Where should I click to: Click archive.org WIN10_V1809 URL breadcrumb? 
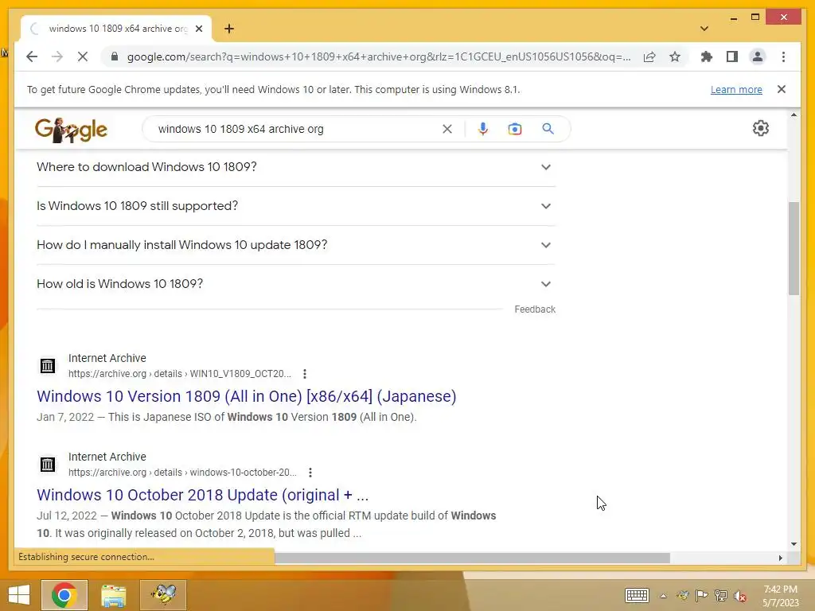(180, 374)
